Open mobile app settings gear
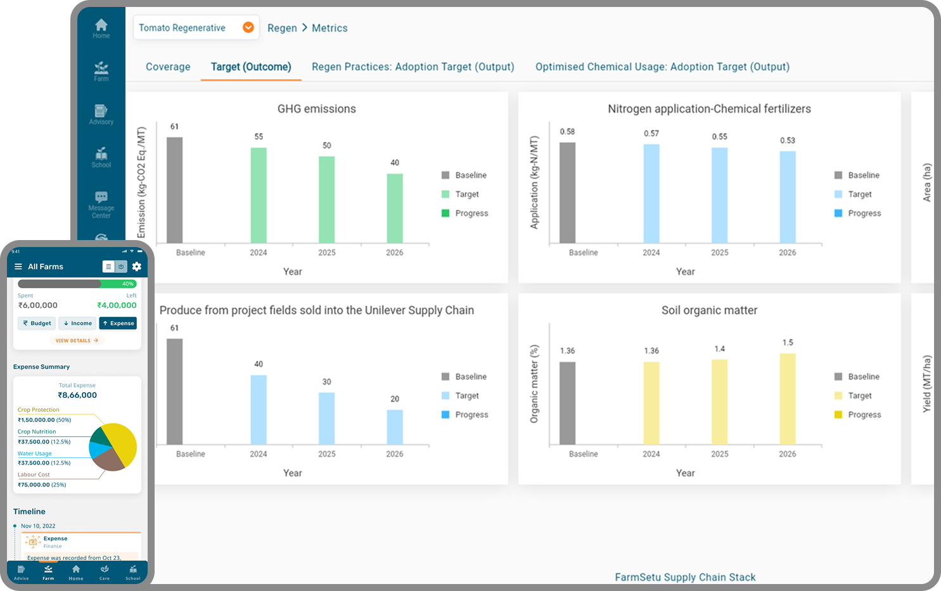941x591 pixels. (x=136, y=267)
